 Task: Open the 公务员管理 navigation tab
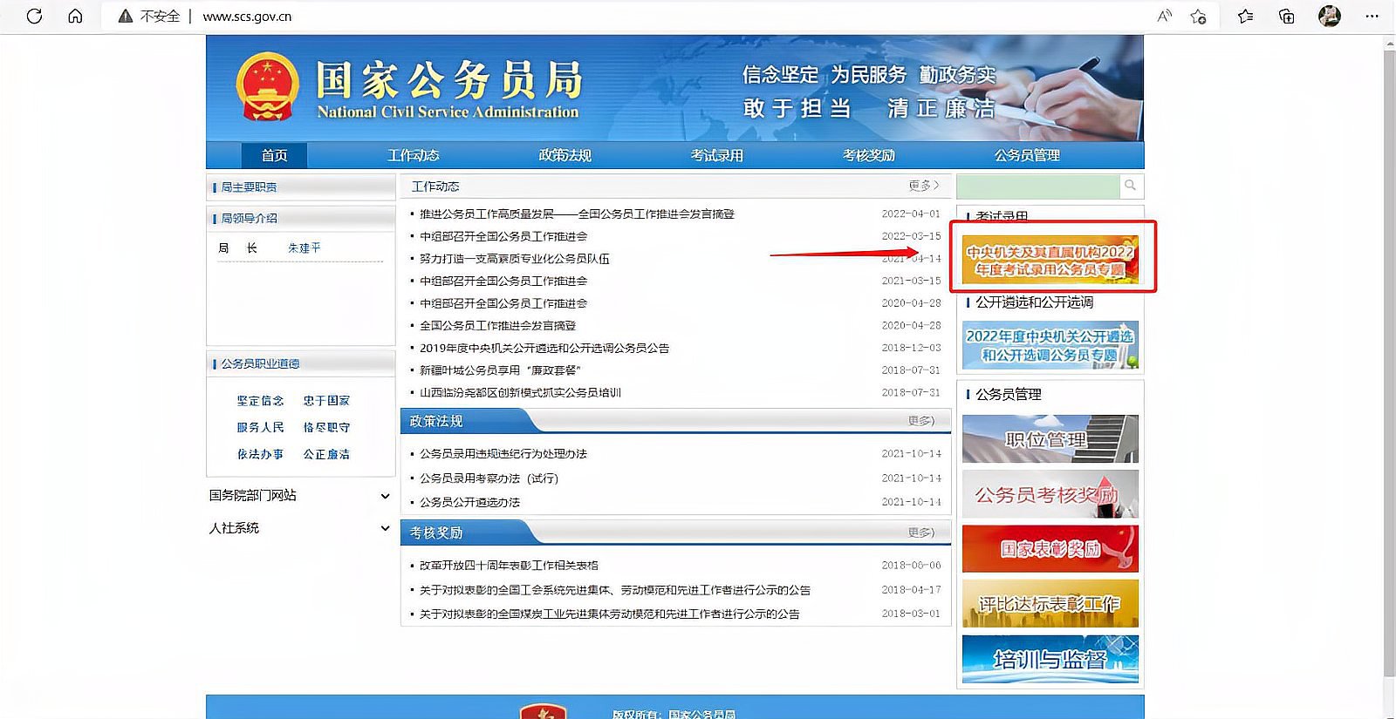(1027, 155)
